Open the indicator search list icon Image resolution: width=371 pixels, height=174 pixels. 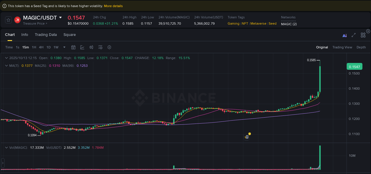coord(100,47)
